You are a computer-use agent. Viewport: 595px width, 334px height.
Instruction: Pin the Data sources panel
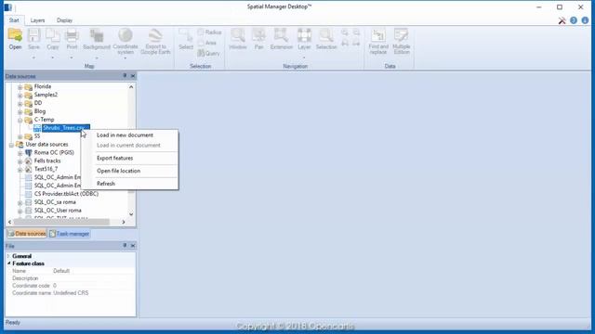[x=125, y=76]
